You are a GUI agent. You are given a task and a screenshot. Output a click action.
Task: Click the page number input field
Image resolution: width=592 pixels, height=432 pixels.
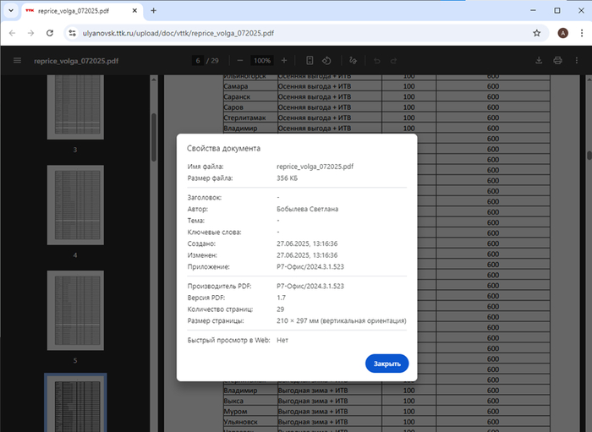(198, 61)
